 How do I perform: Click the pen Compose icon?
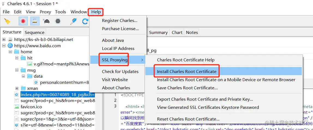pos(74,21)
